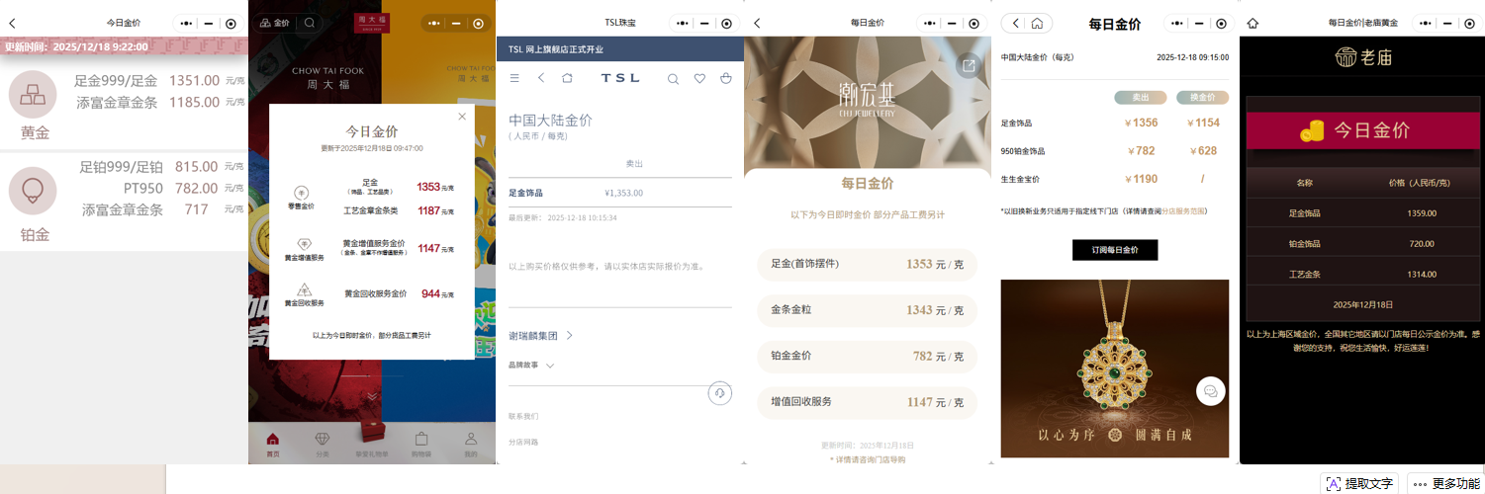Screen dimensions: 1485x494
Task: Go back using arrow in 今日金价 first panel
Action: [12, 23]
